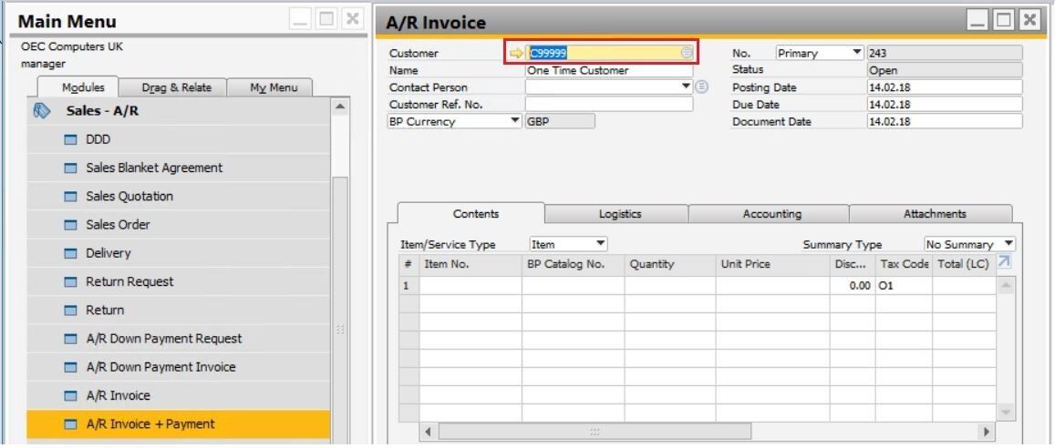Click the A/R Invoice entry icon
The width and height of the screenshot is (1055, 448).
click(x=70, y=395)
